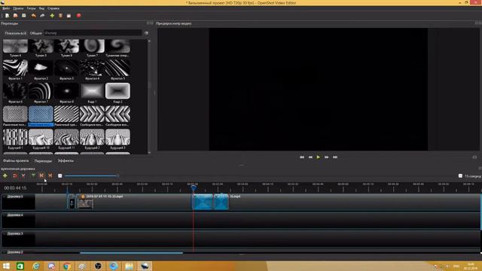Open the Правка menu
Viewport: 482px width, 271px height.
tap(18, 8)
